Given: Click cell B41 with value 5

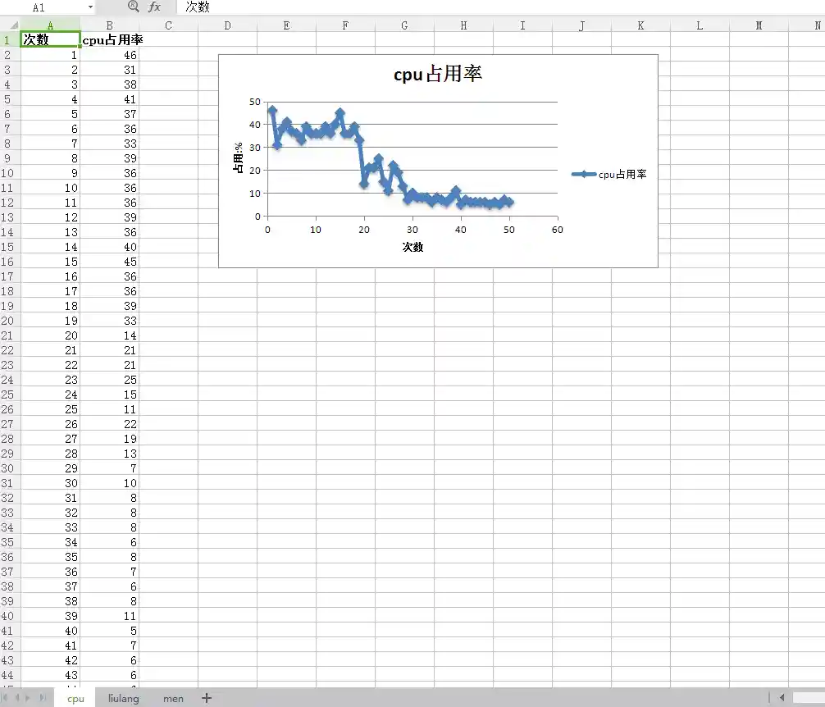Looking at the screenshot, I should [x=109, y=630].
